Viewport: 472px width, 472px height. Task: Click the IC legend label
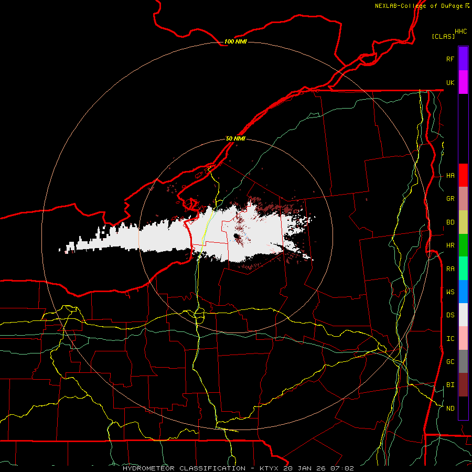click(x=450, y=339)
